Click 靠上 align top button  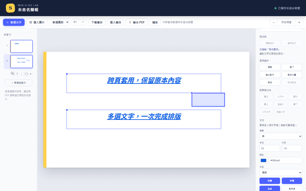pyautogui.click(x=266, y=104)
